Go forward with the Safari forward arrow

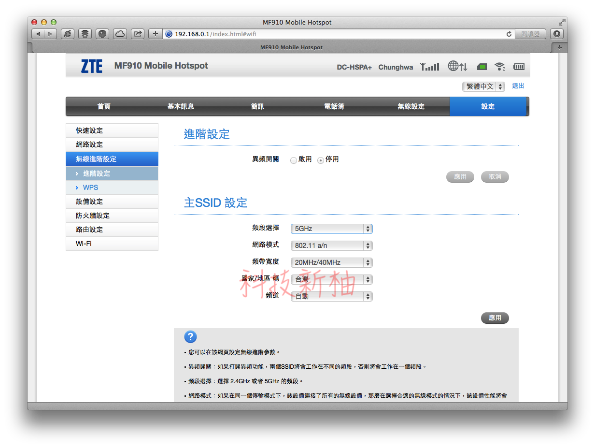(51, 34)
